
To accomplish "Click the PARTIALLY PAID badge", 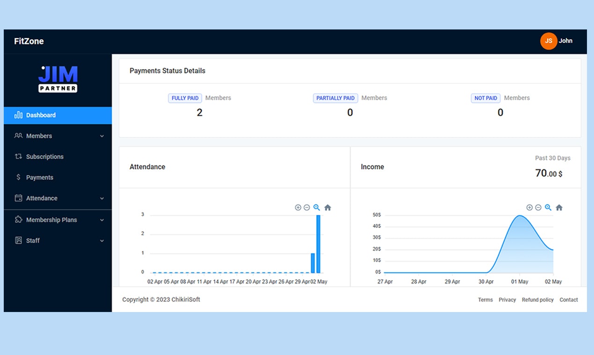I will point(335,98).
